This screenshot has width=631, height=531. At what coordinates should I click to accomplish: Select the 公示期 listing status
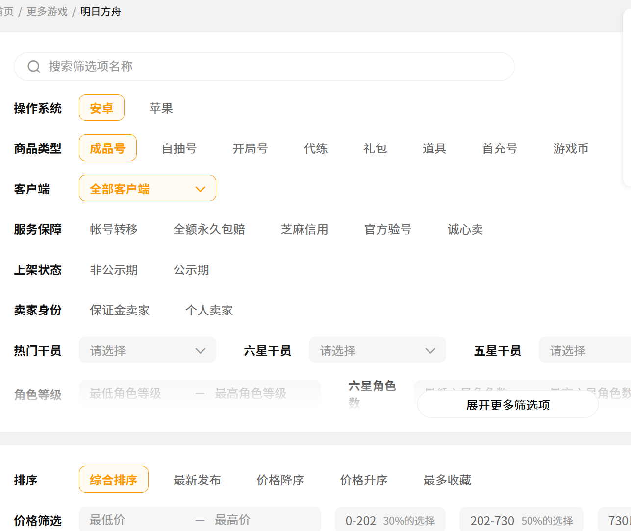click(191, 270)
